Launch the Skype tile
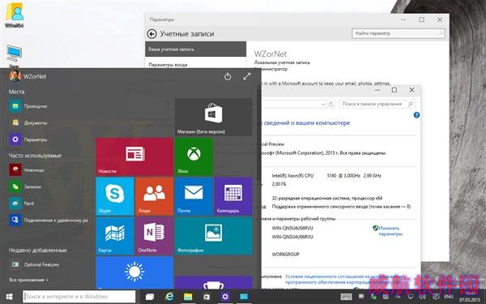 [x=115, y=196]
